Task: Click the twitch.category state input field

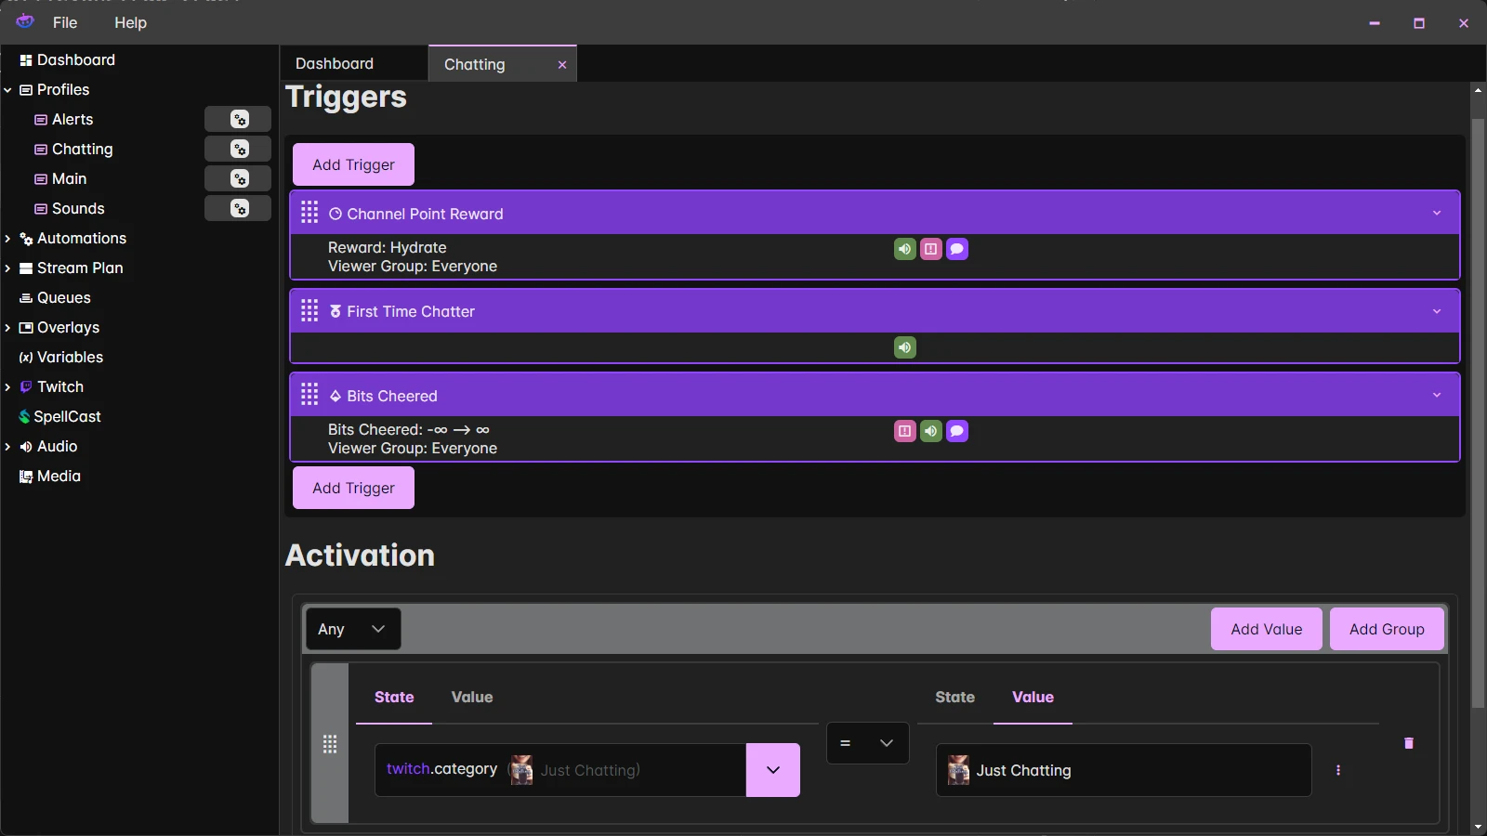Action: click(560, 770)
